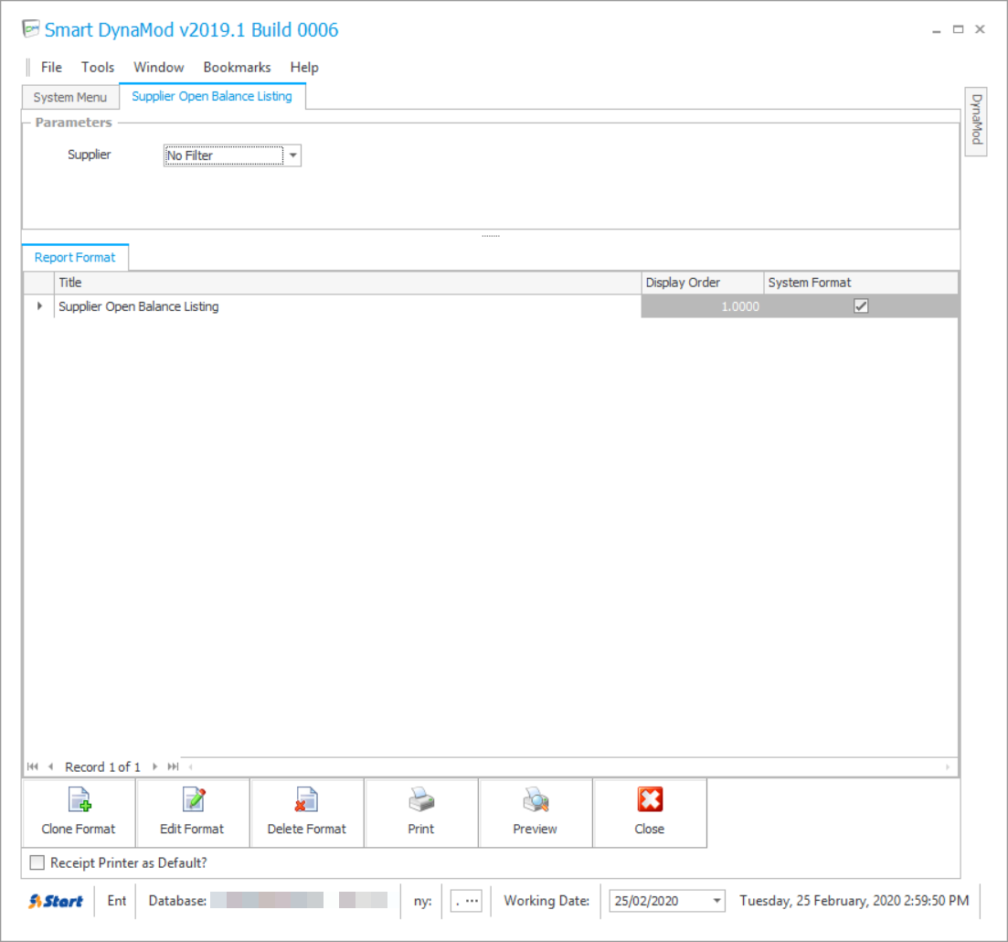Switch to the System Menu tab
The height and width of the screenshot is (942, 1008).
pyautogui.click(x=70, y=97)
